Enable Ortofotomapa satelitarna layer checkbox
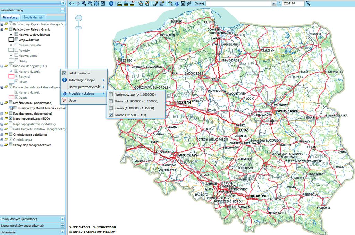 11,134
